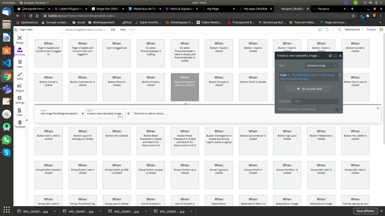Image resolution: width=385 pixels, height=216 pixels.
Task: Expand options for first IMG_202007 download
Action: [55, 212]
